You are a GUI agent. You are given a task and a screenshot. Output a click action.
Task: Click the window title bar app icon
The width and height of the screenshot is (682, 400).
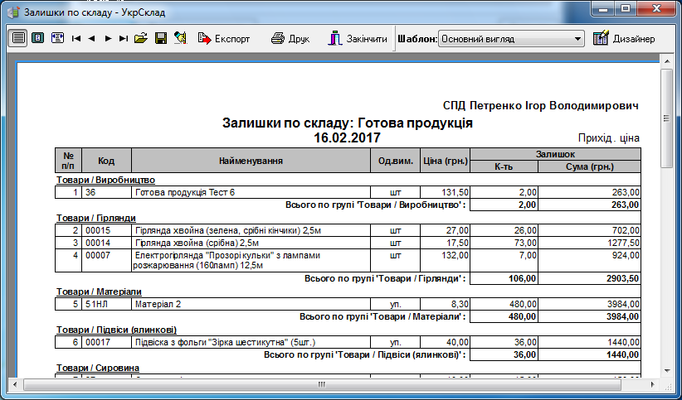(x=13, y=12)
